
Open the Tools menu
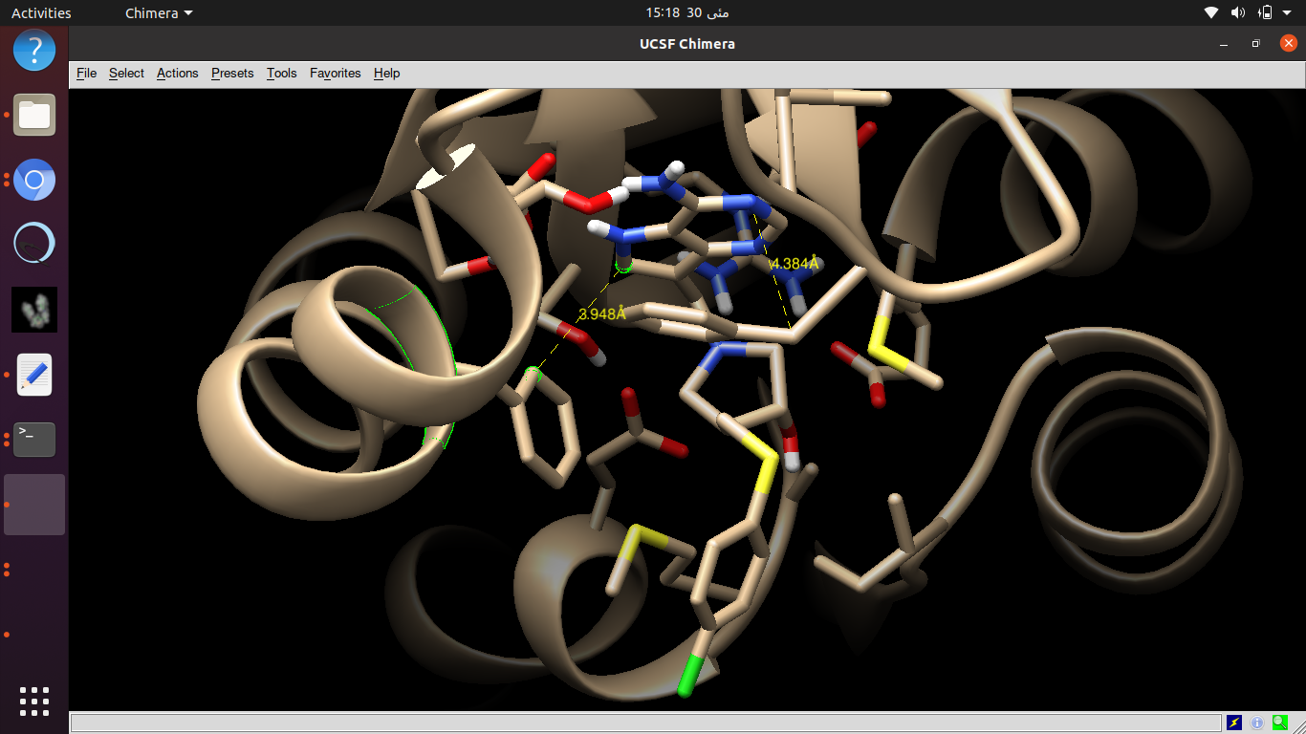click(x=281, y=74)
